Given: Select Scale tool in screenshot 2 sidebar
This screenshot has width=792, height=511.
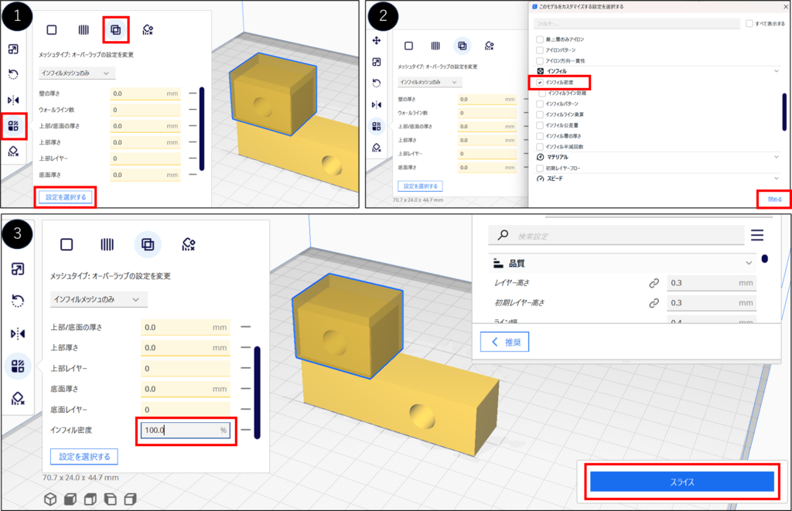Looking at the screenshot, I should click(377, 62).
